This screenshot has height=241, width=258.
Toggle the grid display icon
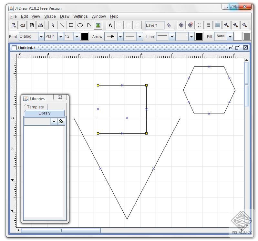pyautogui.click(x=218, y=25)
